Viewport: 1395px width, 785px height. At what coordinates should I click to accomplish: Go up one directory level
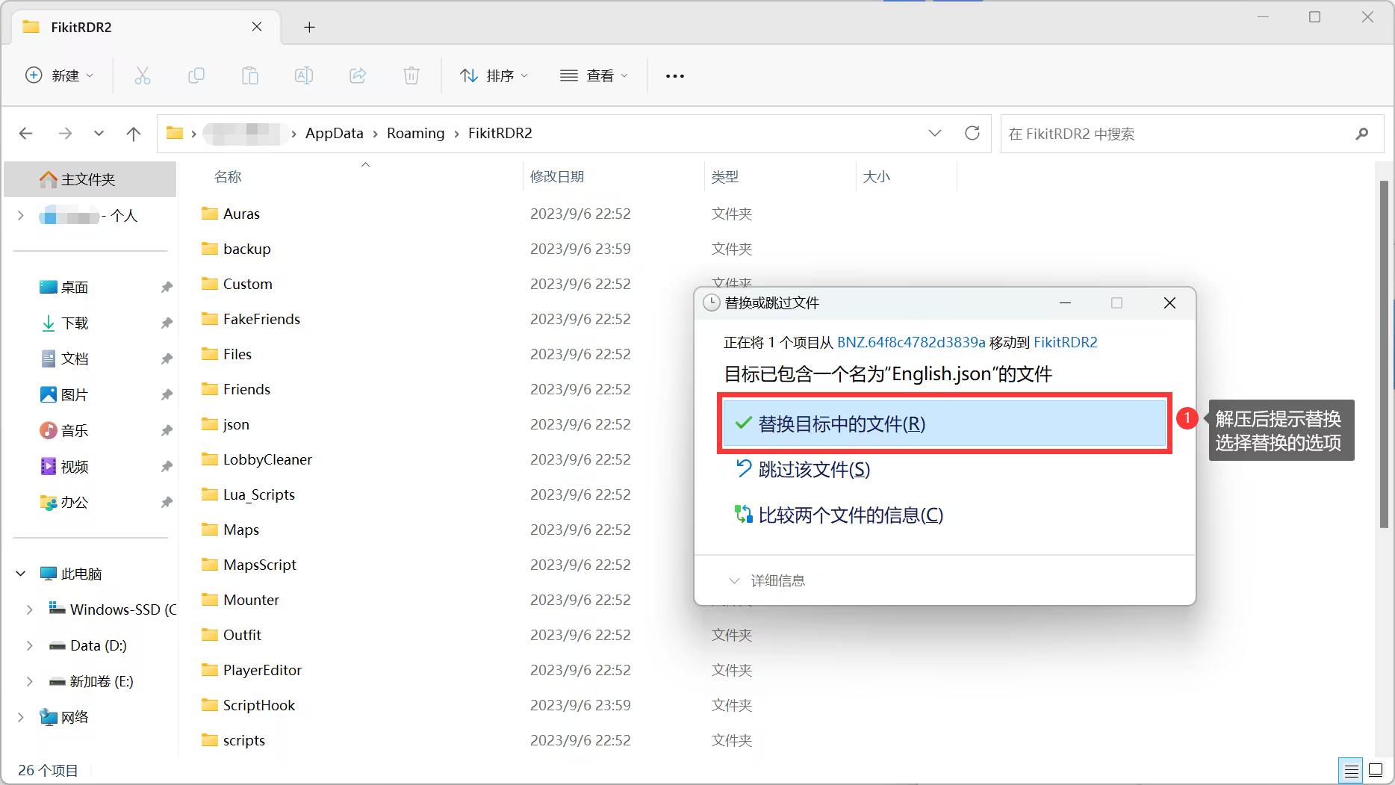tap(134, 134)
